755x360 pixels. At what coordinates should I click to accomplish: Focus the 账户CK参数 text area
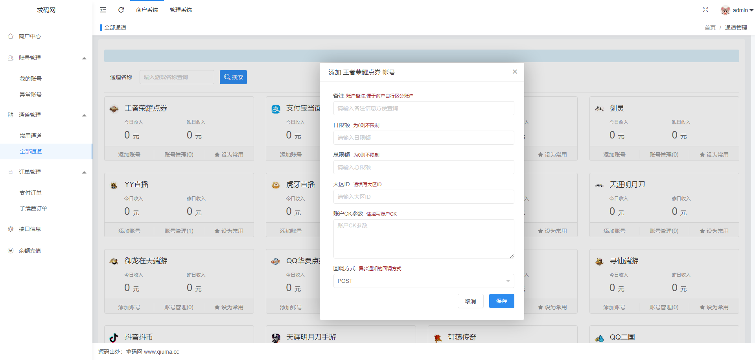pyautogui.click(x=424, y=239)
